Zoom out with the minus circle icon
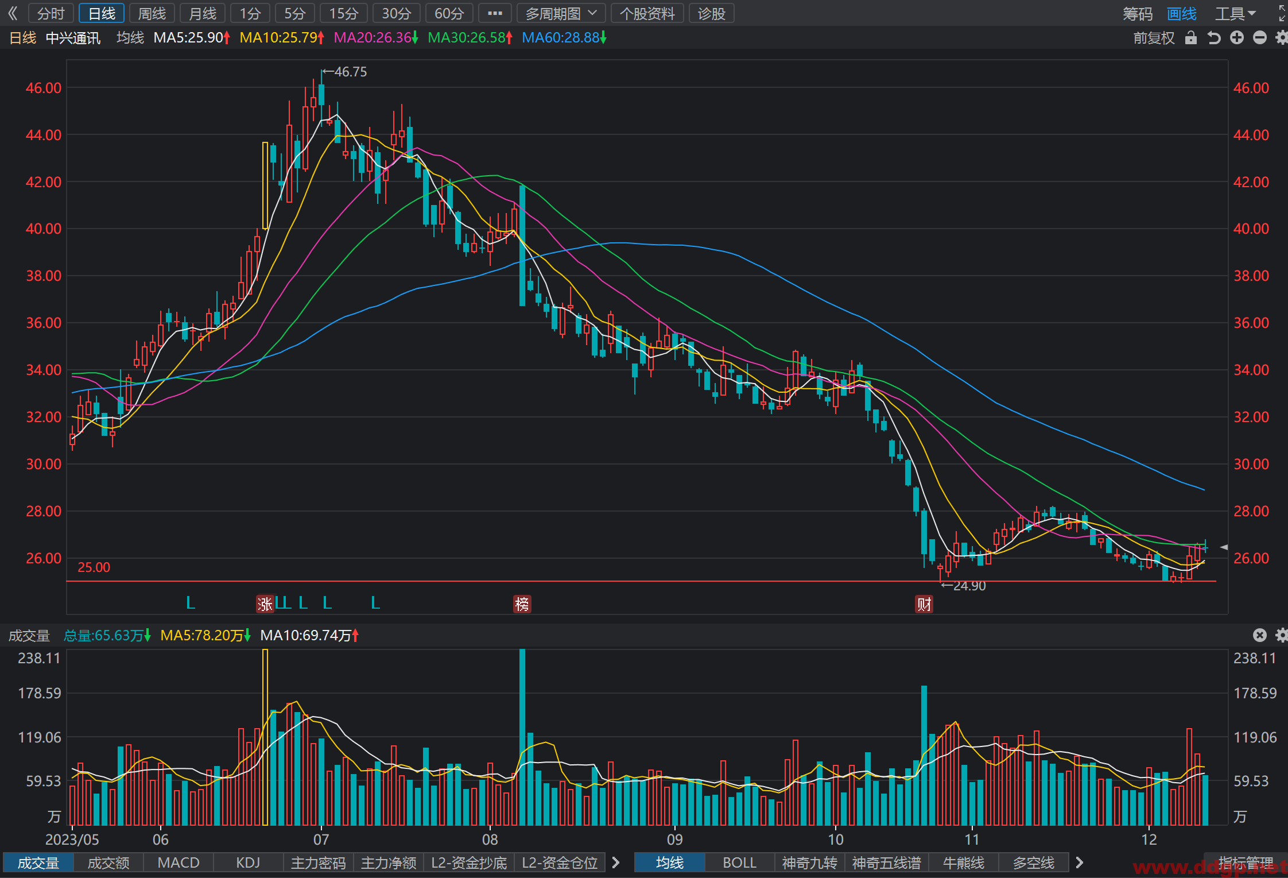 click(1260, 38)
